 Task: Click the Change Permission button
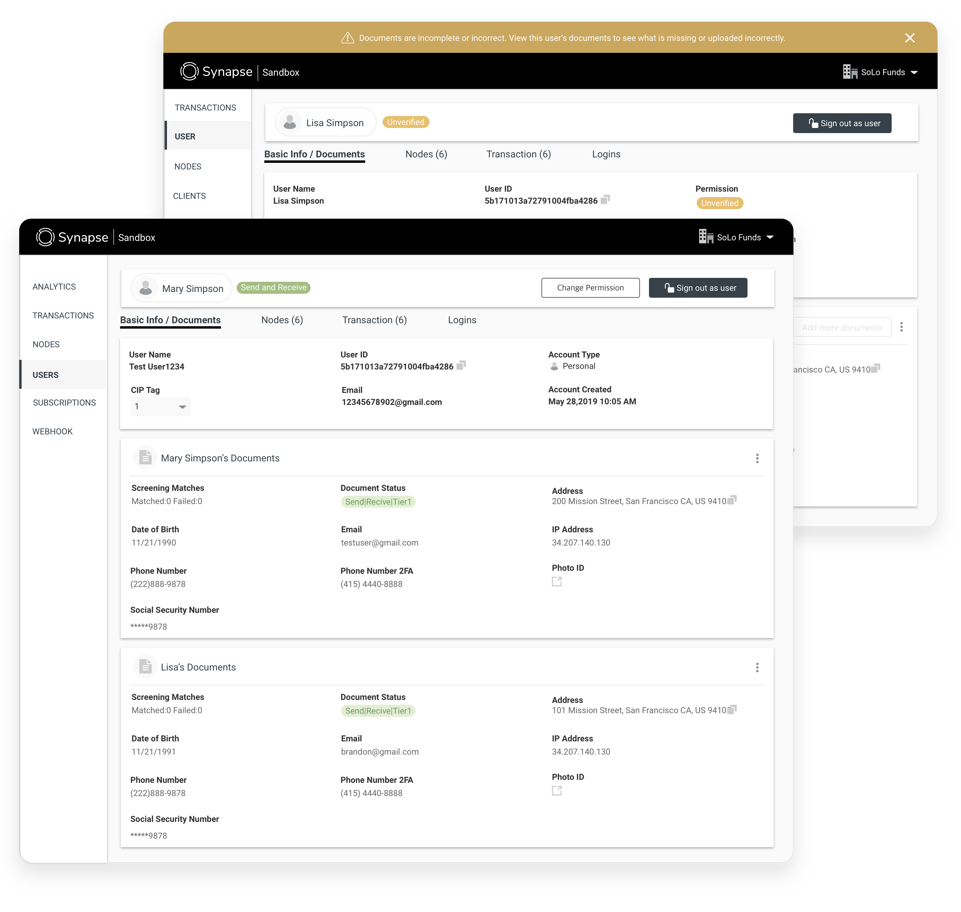590,288
